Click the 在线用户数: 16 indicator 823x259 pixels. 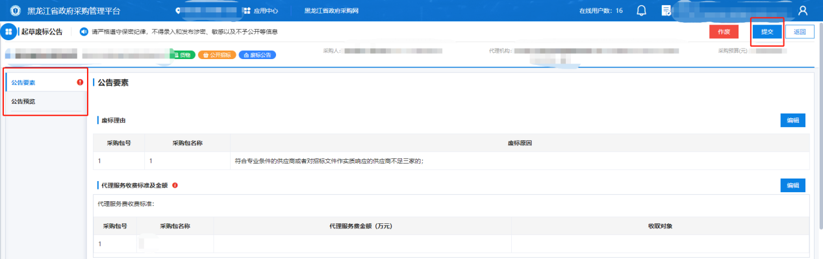(600, 11)
